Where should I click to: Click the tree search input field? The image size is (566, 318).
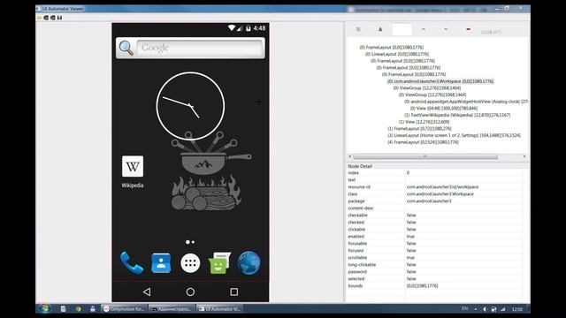(x=402, y=29)
